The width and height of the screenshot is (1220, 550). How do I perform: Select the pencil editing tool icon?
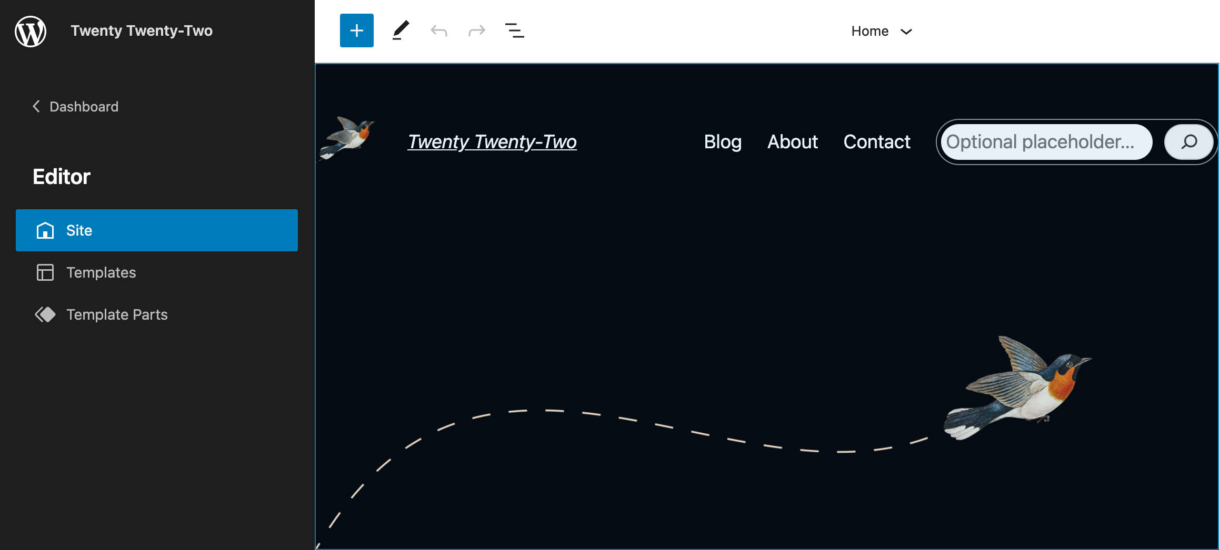point(401,30)
